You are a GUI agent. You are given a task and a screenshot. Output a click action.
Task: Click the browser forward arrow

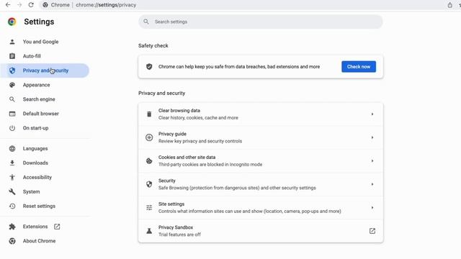click(x=19, y=5)
